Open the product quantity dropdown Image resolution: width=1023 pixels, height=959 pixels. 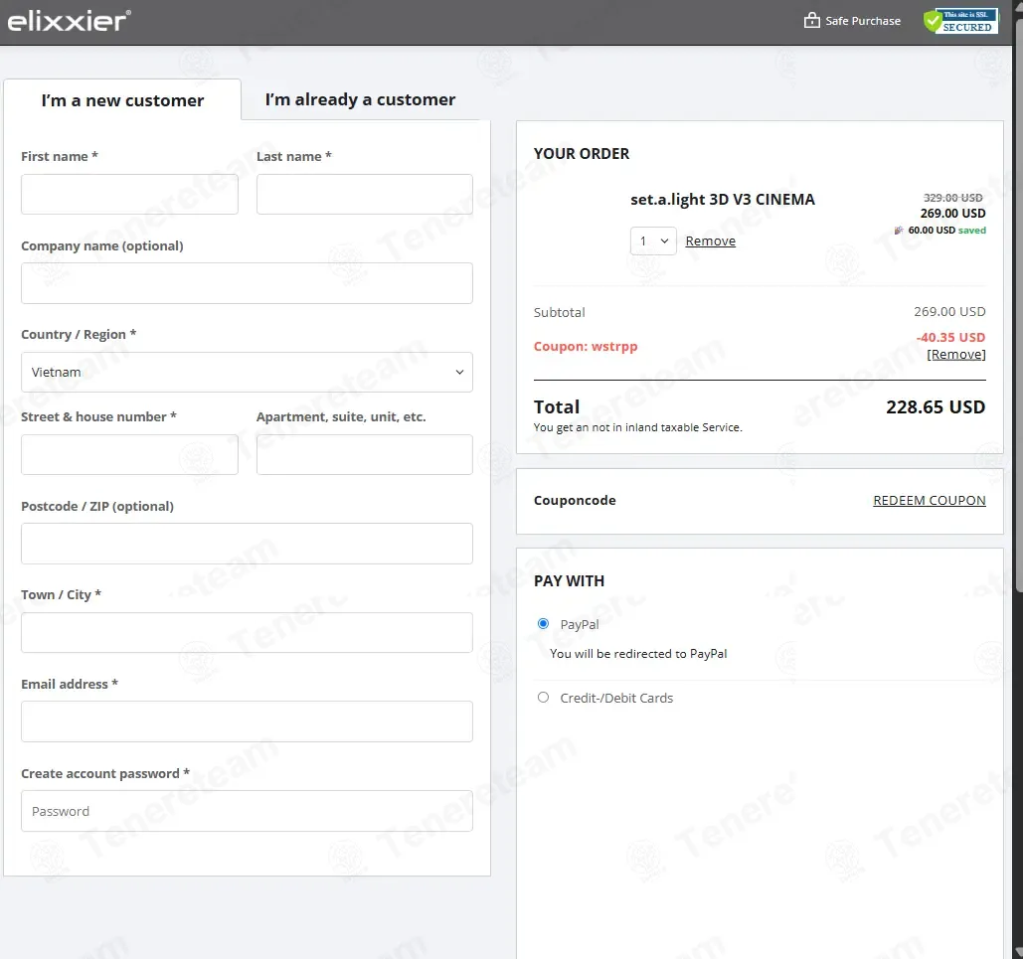(653, 240)
